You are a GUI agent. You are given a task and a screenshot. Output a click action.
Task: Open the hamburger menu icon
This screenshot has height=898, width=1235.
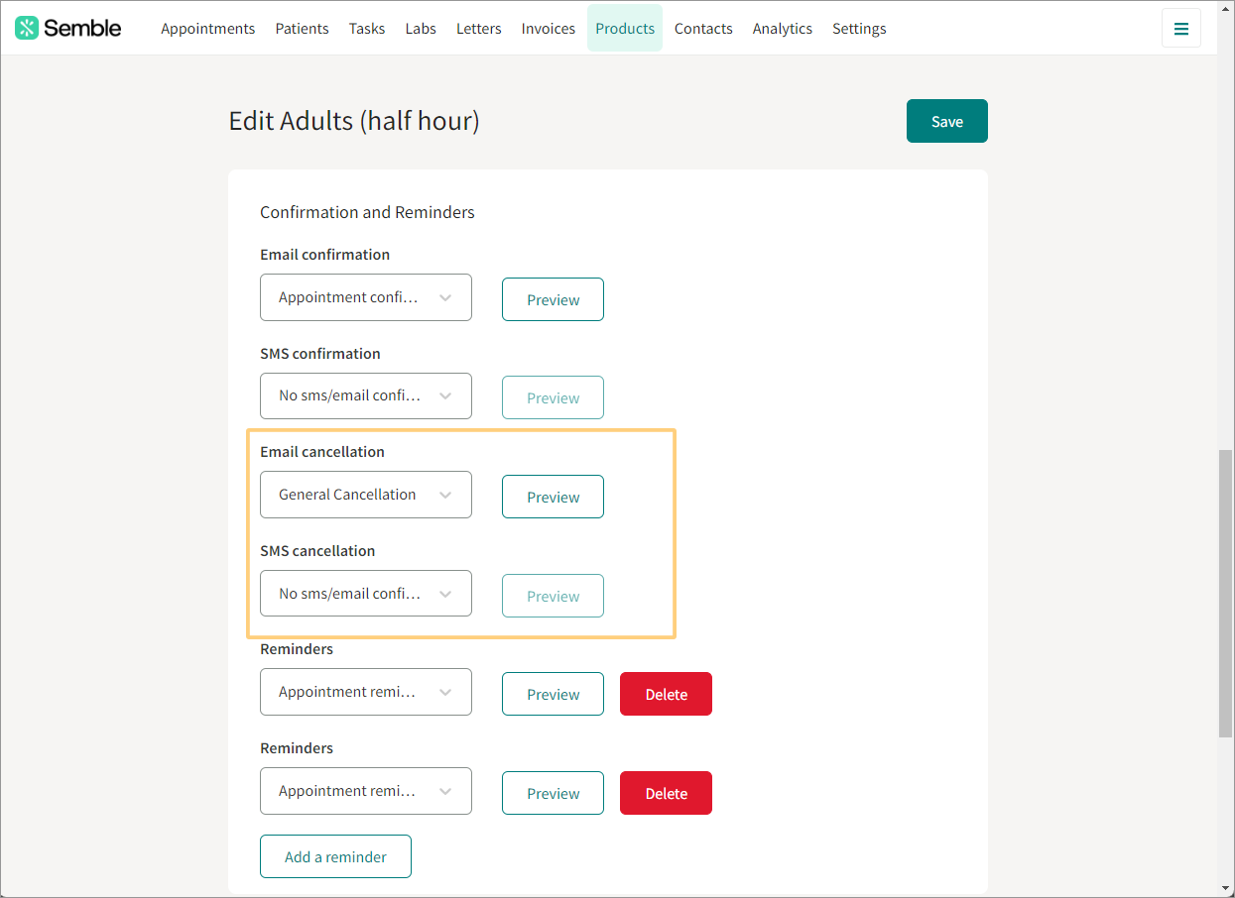pyautogui.click(x=1180, y=29)
